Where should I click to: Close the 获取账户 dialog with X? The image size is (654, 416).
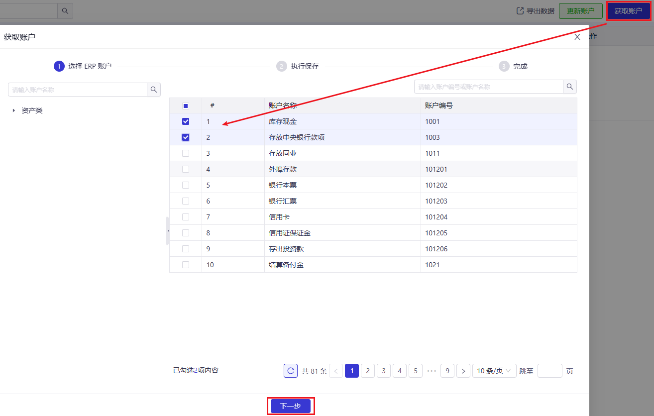coord(577,37)
